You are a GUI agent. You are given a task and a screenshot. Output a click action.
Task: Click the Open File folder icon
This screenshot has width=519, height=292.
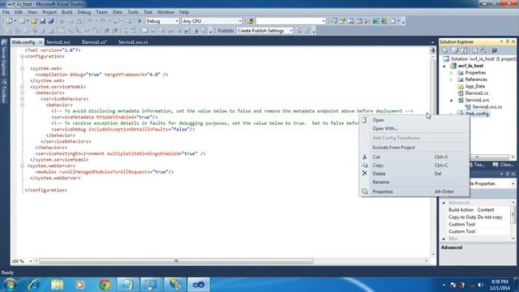[x=34, y=21]
